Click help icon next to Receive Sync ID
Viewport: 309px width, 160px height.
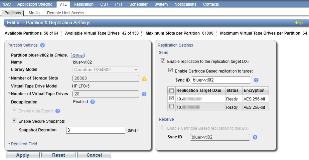coord(255,137)
